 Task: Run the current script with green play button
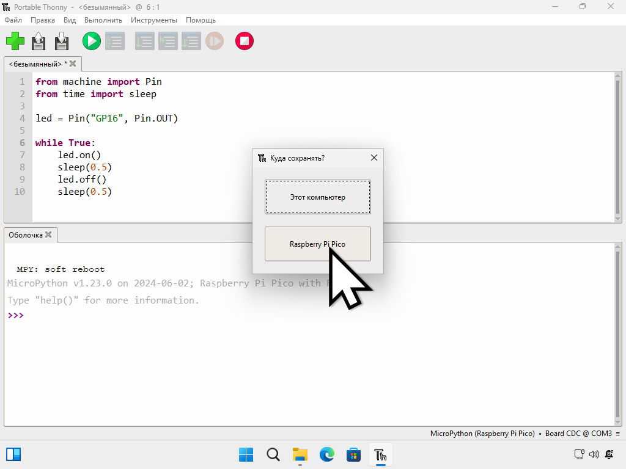[92, 41]
